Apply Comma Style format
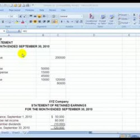Screen dimensions: 140x140 click(72, 22)
